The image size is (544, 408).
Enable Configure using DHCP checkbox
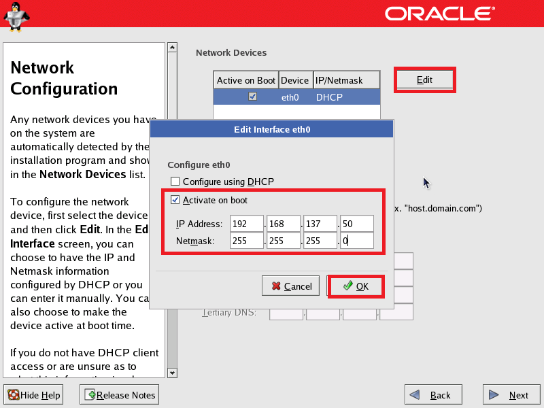point(175,182)
